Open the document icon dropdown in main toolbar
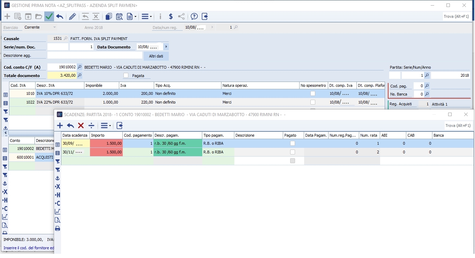This screenshot has height=258, width=475. point(131,16)
